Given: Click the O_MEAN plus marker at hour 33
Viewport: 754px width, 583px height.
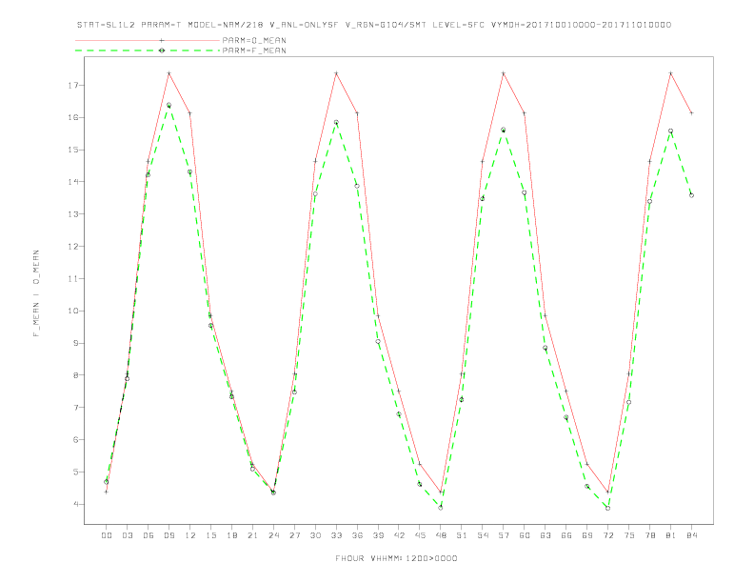Looking at the screenshot, I should [336, 73].
